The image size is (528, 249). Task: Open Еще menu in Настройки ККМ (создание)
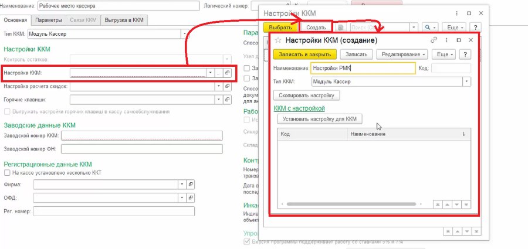click(444, 54)
